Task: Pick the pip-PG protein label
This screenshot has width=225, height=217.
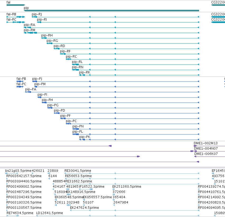Action: point(53,105)
